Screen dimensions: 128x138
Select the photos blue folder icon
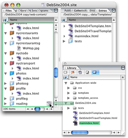pos(12,73)
